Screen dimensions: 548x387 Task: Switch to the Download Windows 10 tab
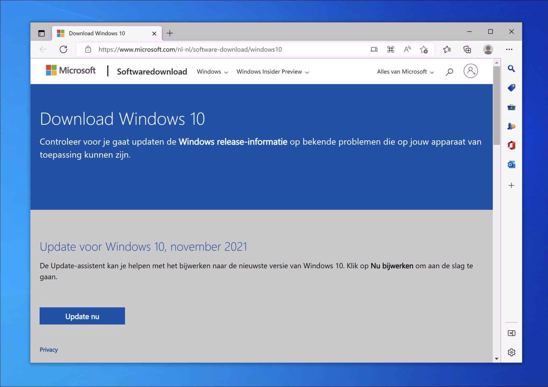(97, 33)
